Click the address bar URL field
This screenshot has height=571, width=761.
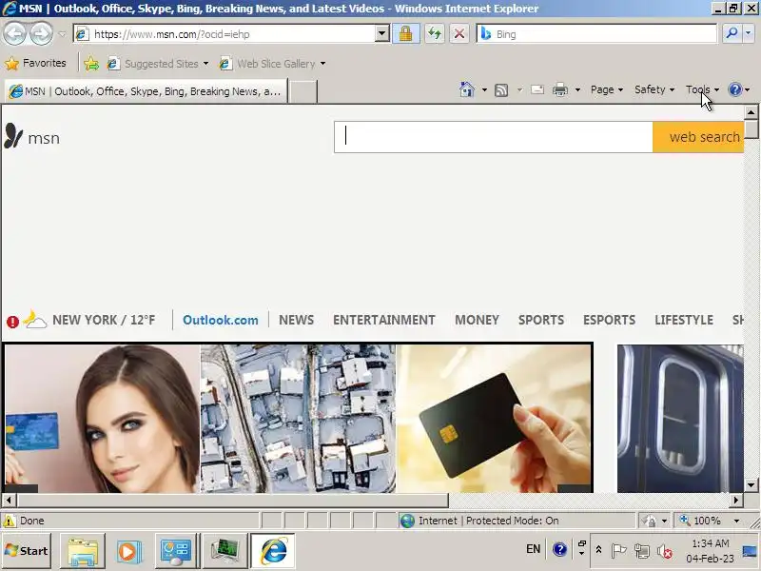(x=225, y=34)
